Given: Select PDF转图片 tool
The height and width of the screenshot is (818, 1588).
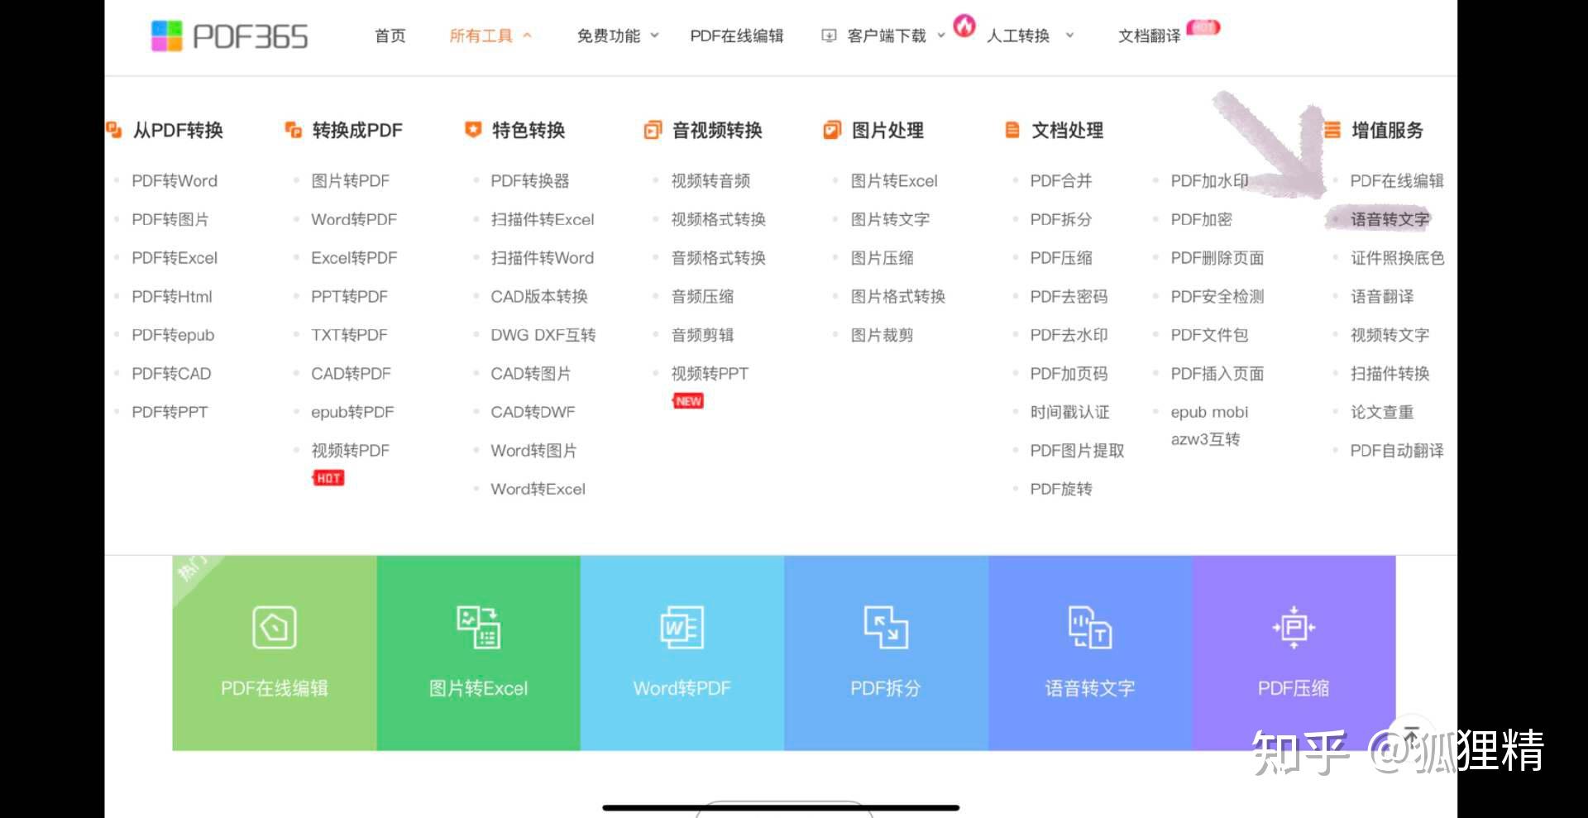Looking at the screenshot, I should 170,219.
